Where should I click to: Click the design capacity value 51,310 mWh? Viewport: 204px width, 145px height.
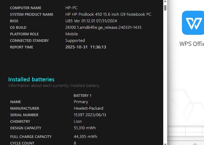(x=85, y=128)
